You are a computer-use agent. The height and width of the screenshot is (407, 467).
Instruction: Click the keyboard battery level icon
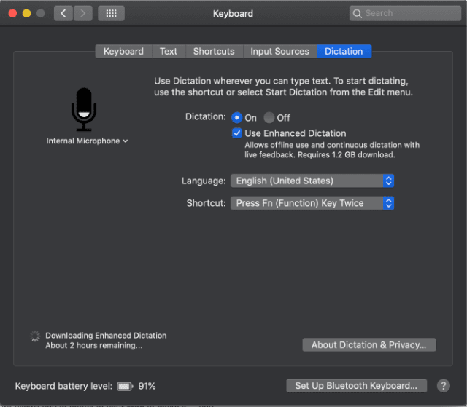pos(125,386)
